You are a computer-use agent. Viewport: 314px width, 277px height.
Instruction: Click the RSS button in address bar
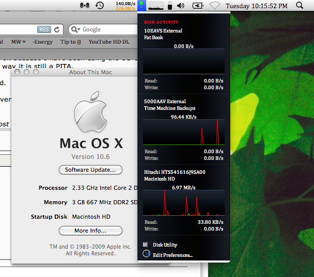[x=44, y=29]
